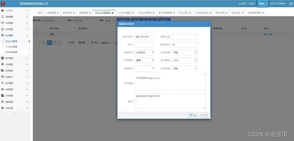Switch to the 合同统计查询 tab
The width and height of the screenshot is (294, 141).
pyautogui.click(x=203, y=13)
